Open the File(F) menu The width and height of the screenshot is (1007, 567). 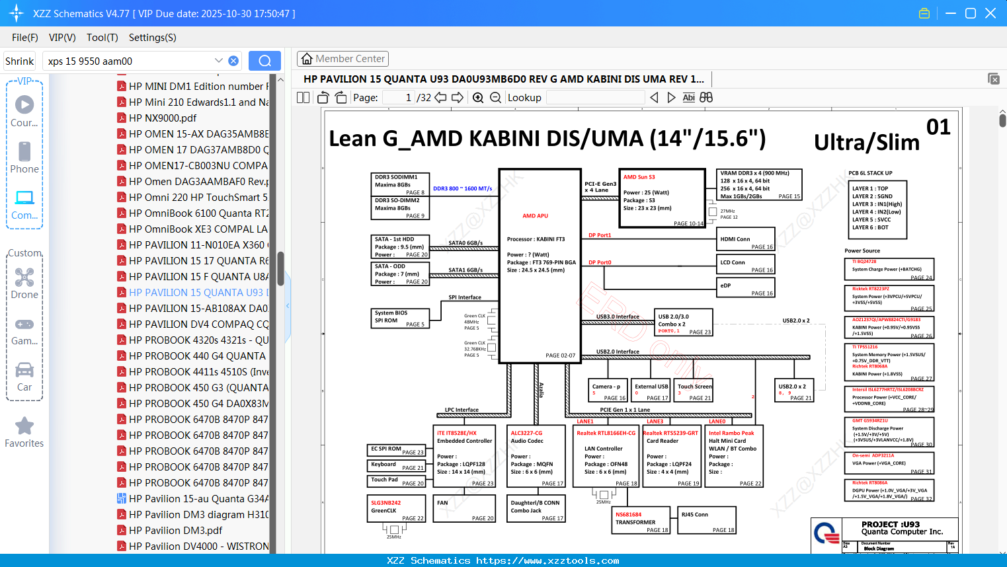click(x=25, y=38)
